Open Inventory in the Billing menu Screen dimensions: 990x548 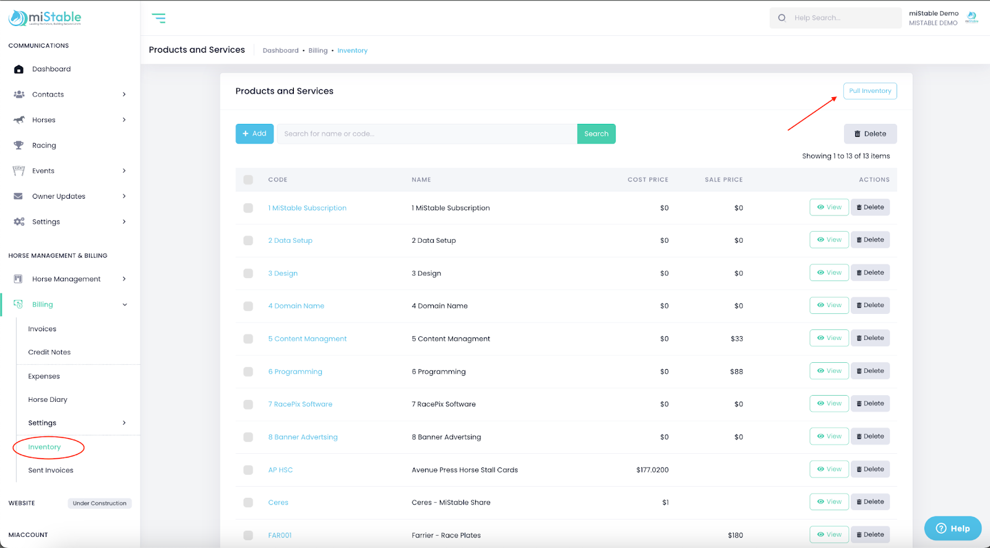pos(45,447)
